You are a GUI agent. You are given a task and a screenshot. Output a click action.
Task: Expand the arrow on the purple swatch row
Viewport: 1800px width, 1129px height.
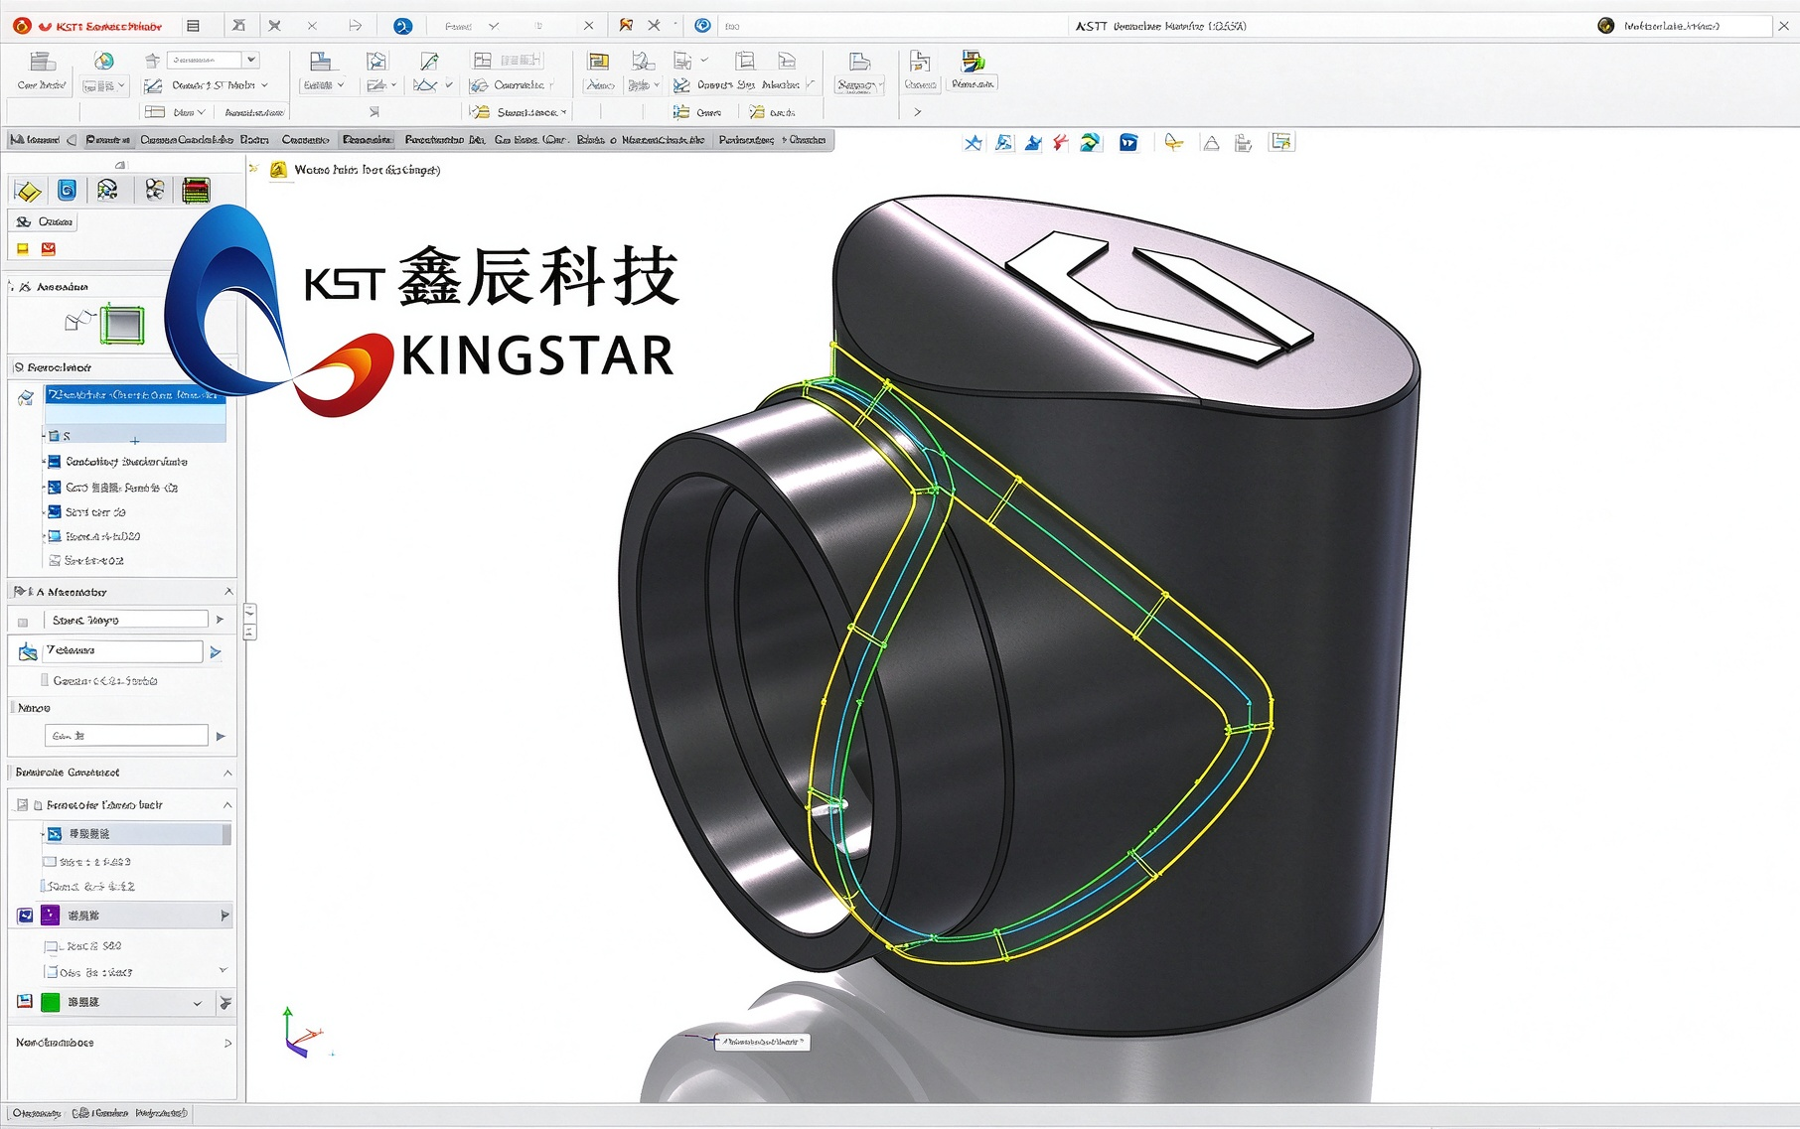[x=225, y=916]
